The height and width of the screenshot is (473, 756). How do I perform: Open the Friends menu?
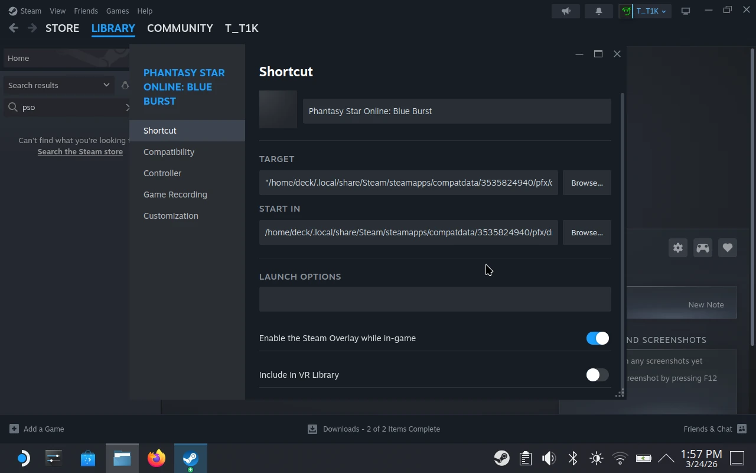pyautogui.click(x=86, y=11)
